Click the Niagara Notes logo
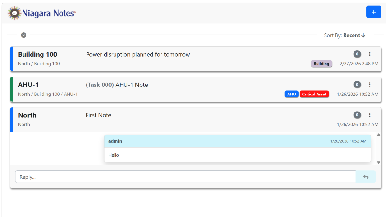This screenshot has height=217, width=386. pos(42,13)
